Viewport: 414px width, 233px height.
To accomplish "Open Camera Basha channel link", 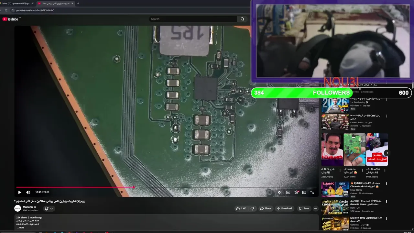I will (x=361, y=122).
